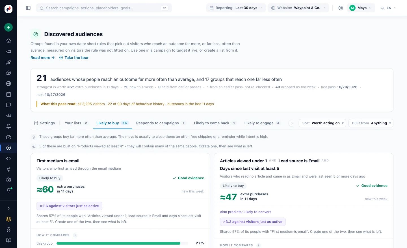Open the globe icon in sidebar

[8, 84]
